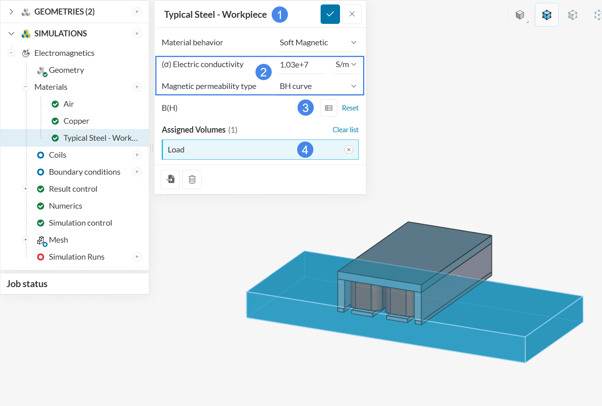Click the import material icon button
Screen dimensions: 602x406
170,179
